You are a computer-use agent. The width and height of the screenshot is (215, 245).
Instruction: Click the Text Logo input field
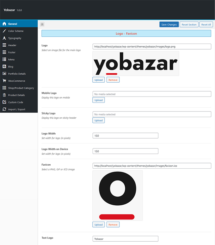(125, 239)
